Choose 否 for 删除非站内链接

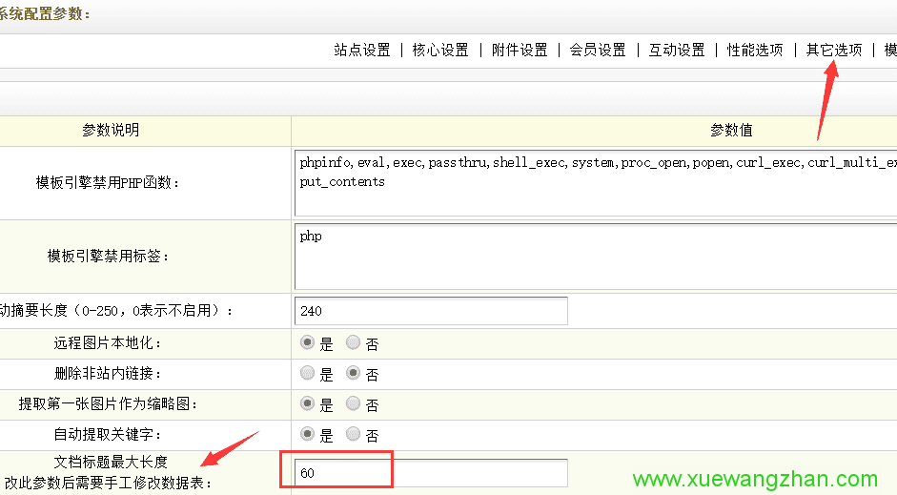coord(353,374)
